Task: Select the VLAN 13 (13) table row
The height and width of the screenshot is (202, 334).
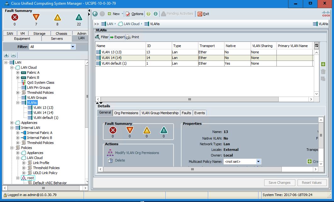Action: pyautogui.click(x=204, y=52)
